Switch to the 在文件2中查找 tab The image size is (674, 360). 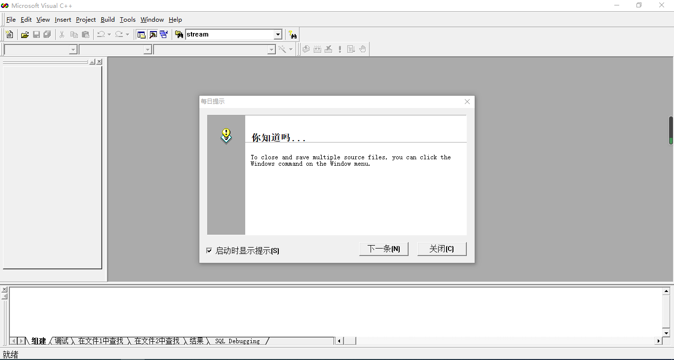(157, 341)
